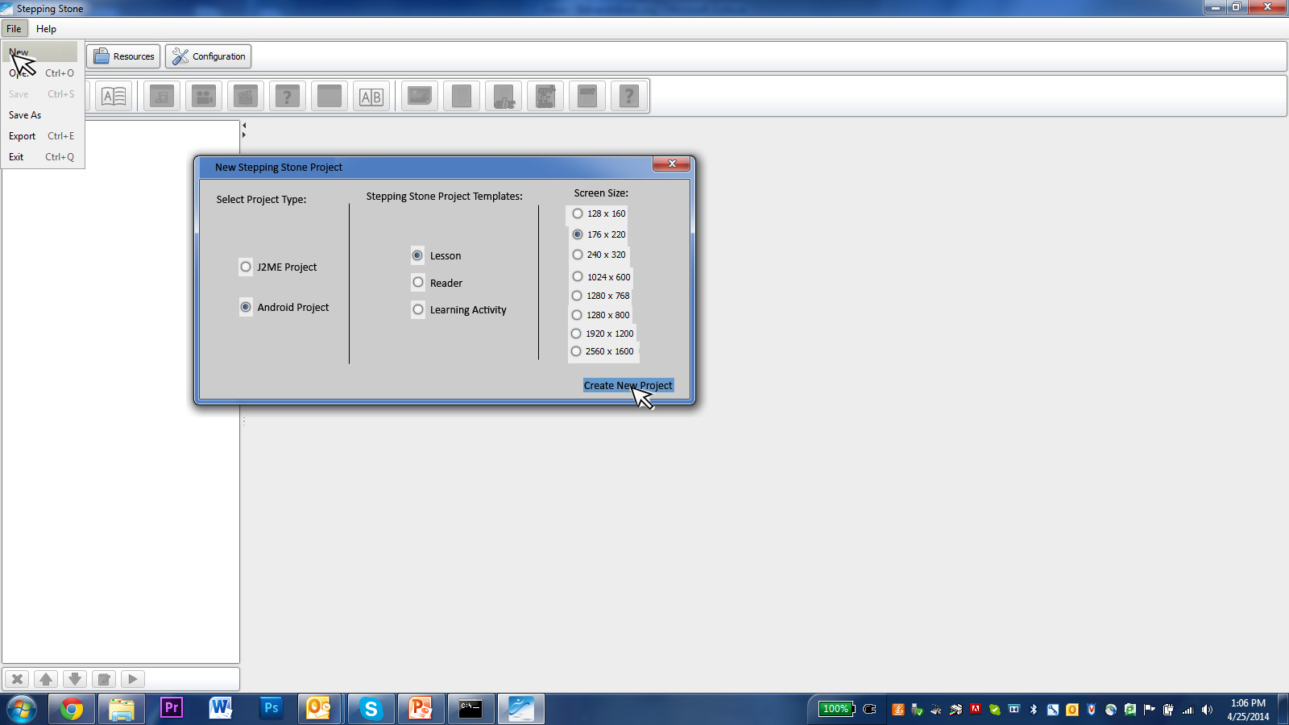Open PowerPoint from the taskbar
The width and height of the screenshot is (1289, 725).
(421, 709)
